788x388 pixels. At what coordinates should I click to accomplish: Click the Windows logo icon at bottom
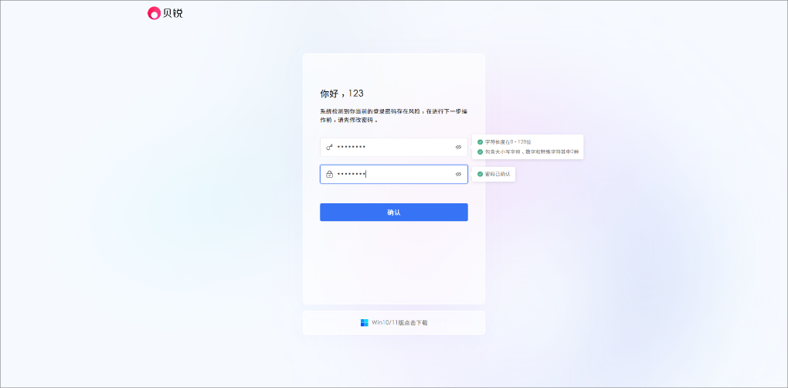click(x=365, y=322)
